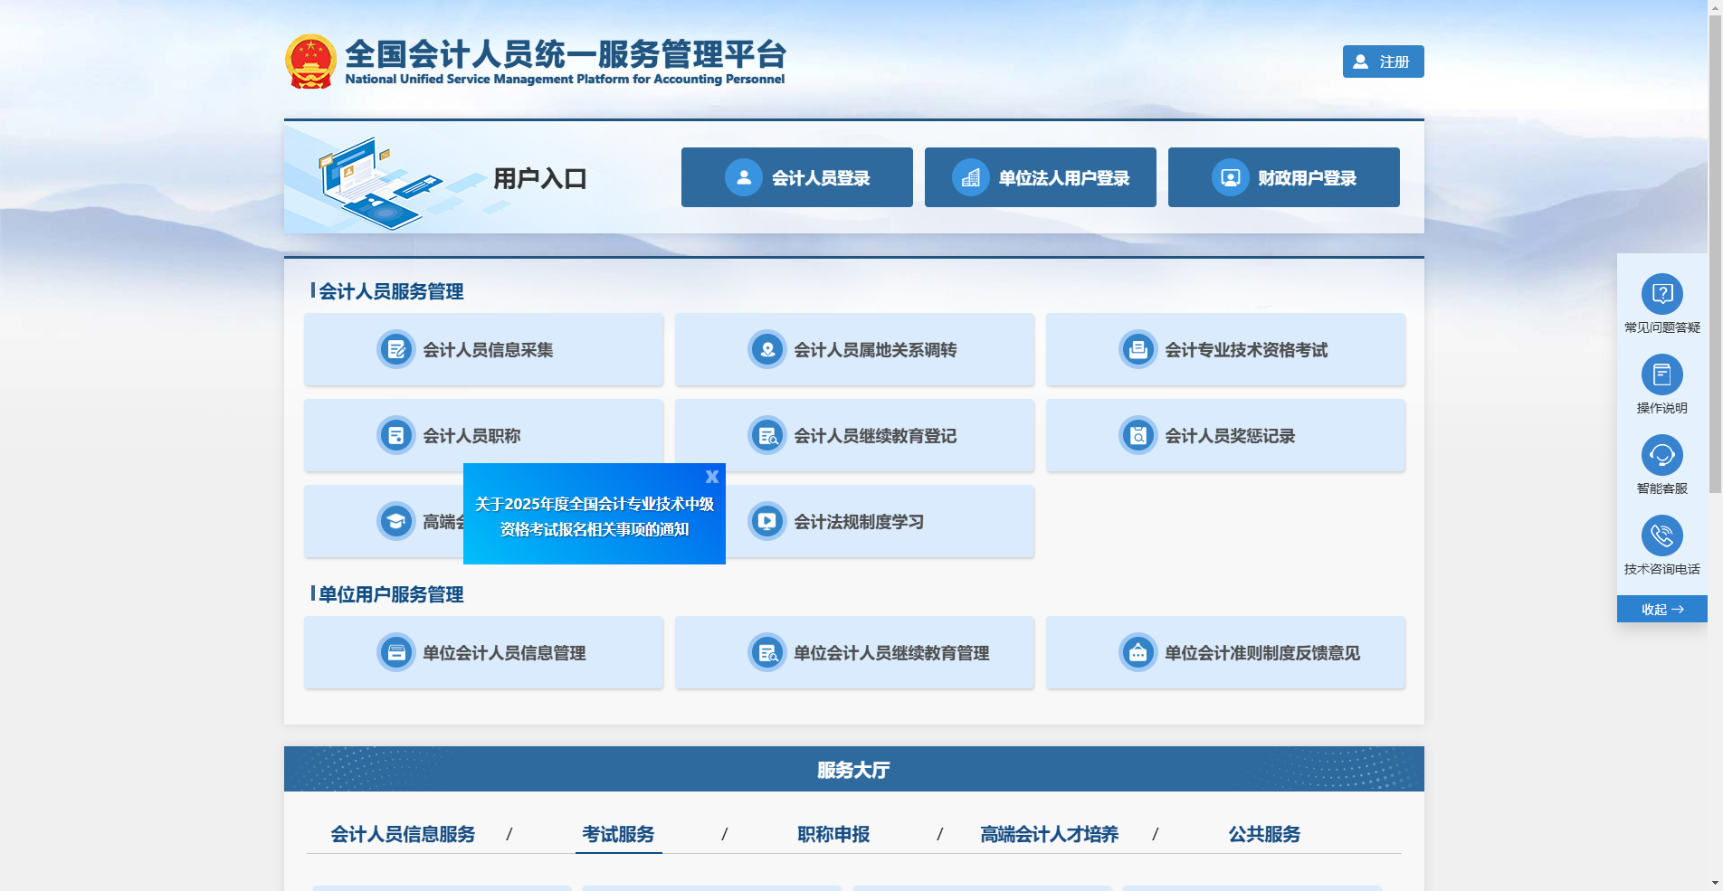Viewport: 1723px width, 891px height.
Task: Click 会计人员登录 login button
Action: tap(796, 177)
